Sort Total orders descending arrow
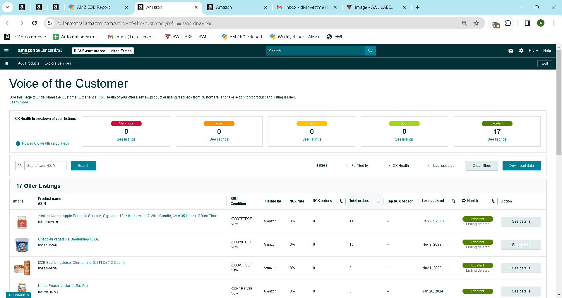The height and width of the screenshot is (298, 562). tap(379, 201)
